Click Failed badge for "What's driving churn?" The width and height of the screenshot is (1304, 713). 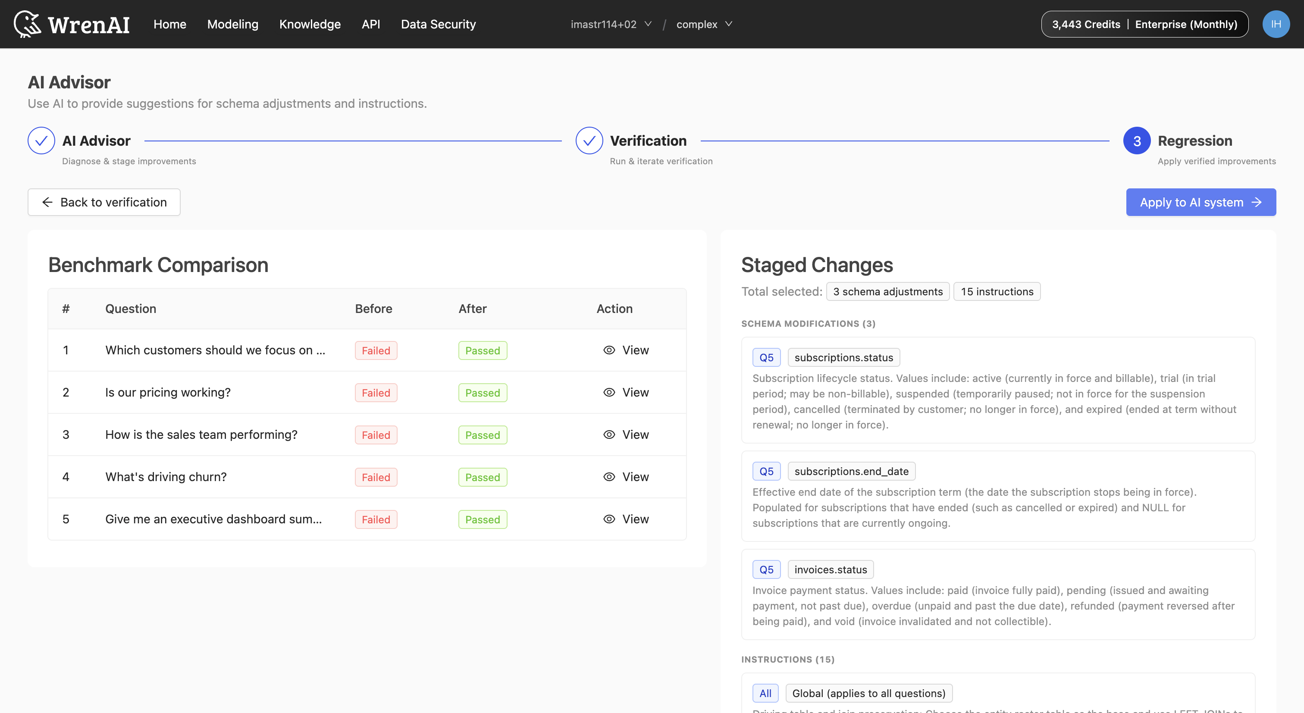point(376,477)
